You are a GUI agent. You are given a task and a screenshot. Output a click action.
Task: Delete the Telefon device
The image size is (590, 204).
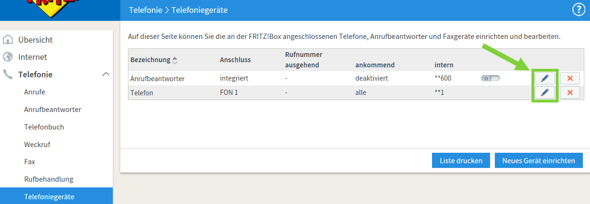click(570, 93)
